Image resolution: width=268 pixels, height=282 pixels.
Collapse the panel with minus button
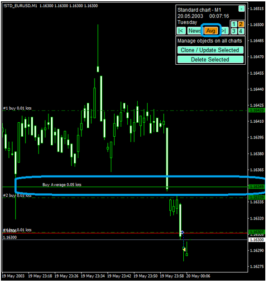[x=241, y=9]
